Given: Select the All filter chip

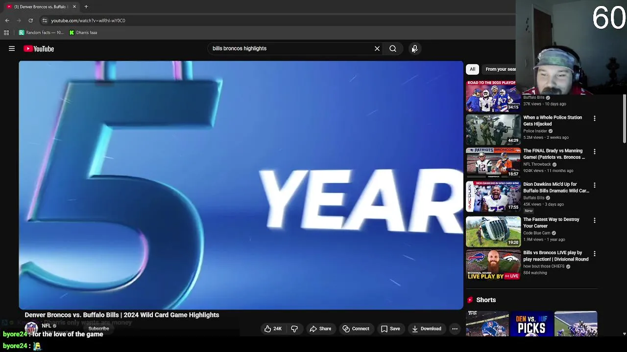Looking at the screenshot, I should coord(472,69).
